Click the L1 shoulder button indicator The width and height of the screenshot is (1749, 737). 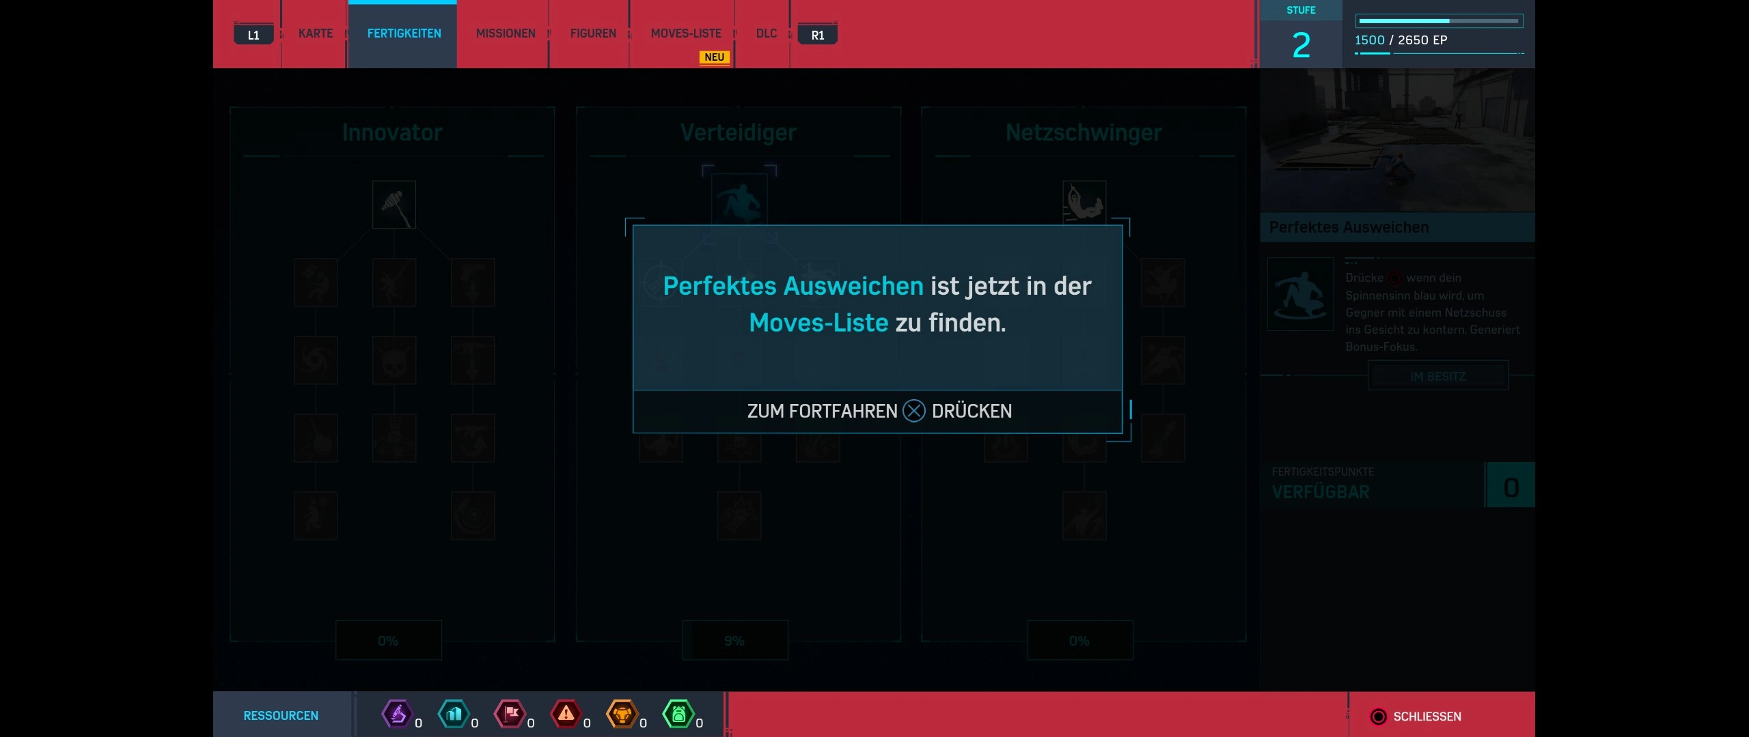253,35
